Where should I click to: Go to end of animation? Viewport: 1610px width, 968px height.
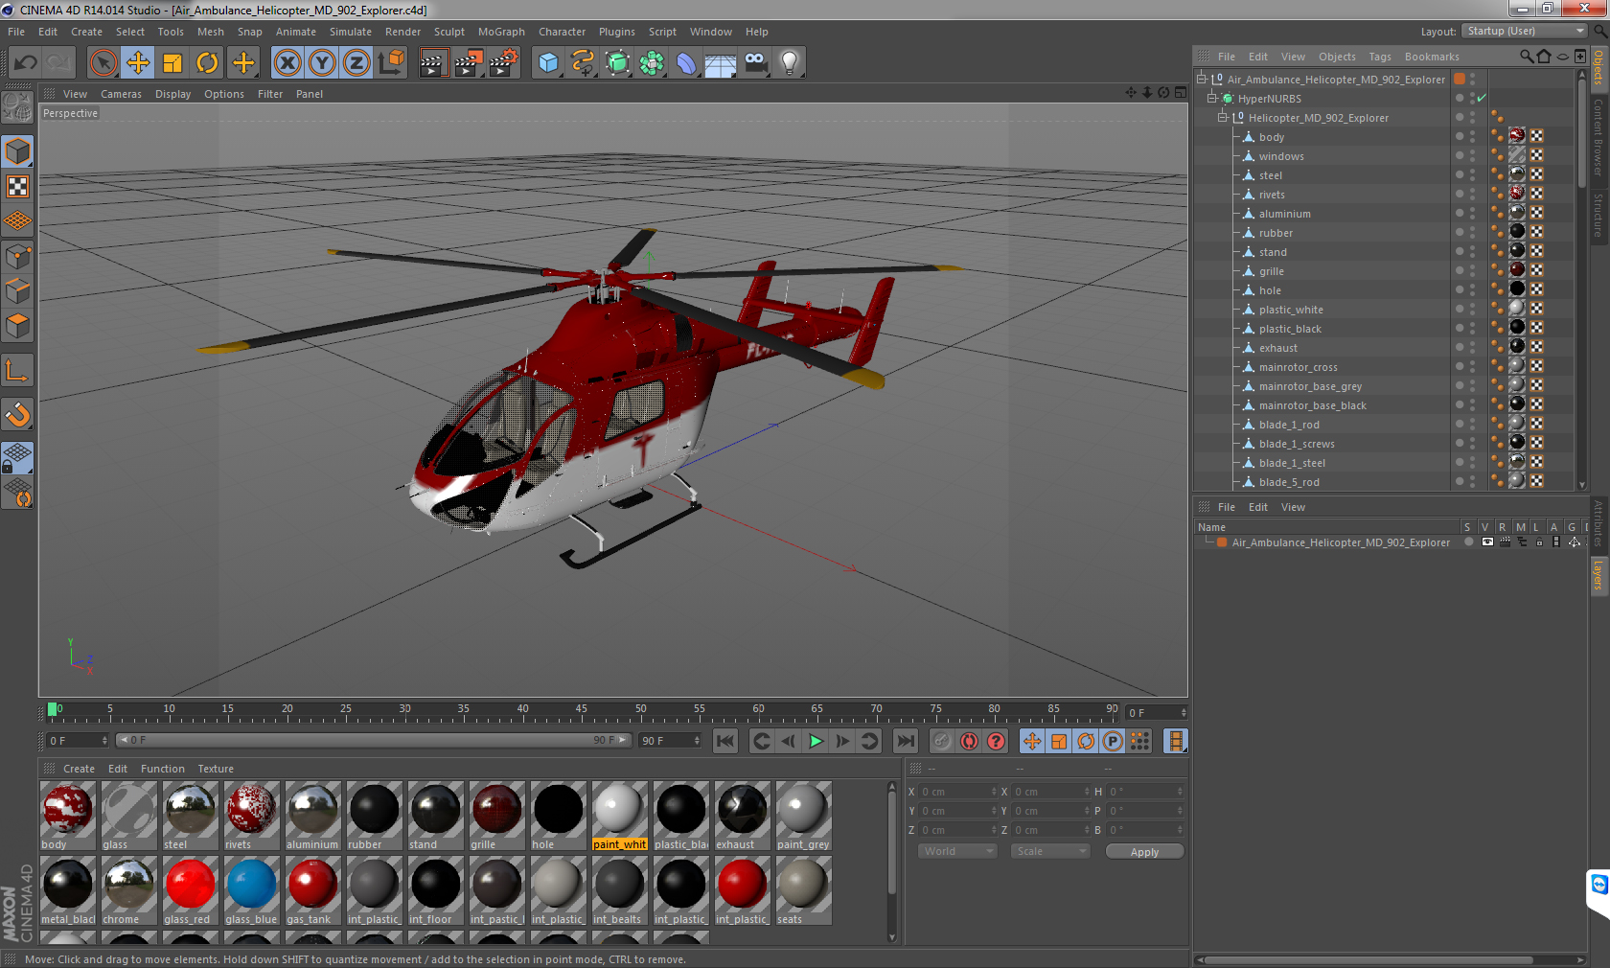[x=906, y=741]
